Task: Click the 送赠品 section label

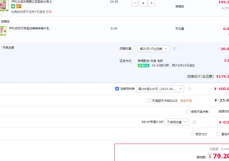Action: tap(5, 21)
